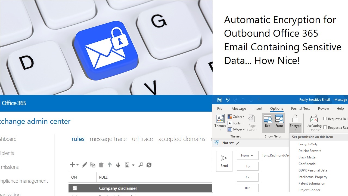348x196 pixels.
Task: Open the Help ribbon tab
Action: pyautogui.click(x=340, y=108)
